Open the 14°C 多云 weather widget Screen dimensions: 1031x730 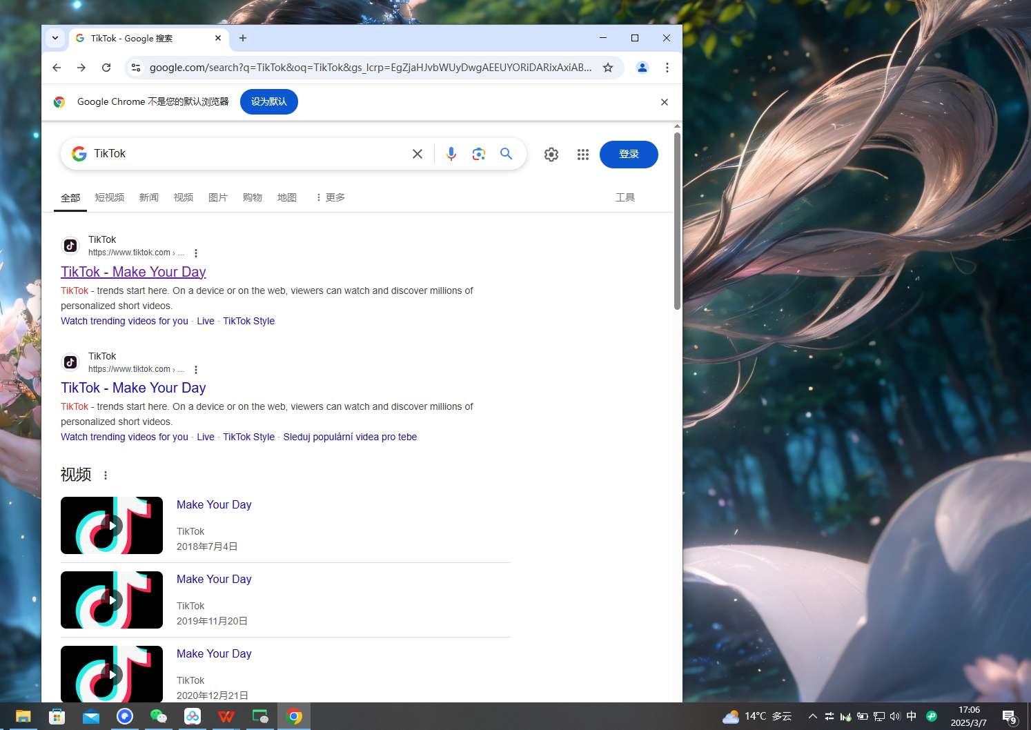click(x=757, y=716)
